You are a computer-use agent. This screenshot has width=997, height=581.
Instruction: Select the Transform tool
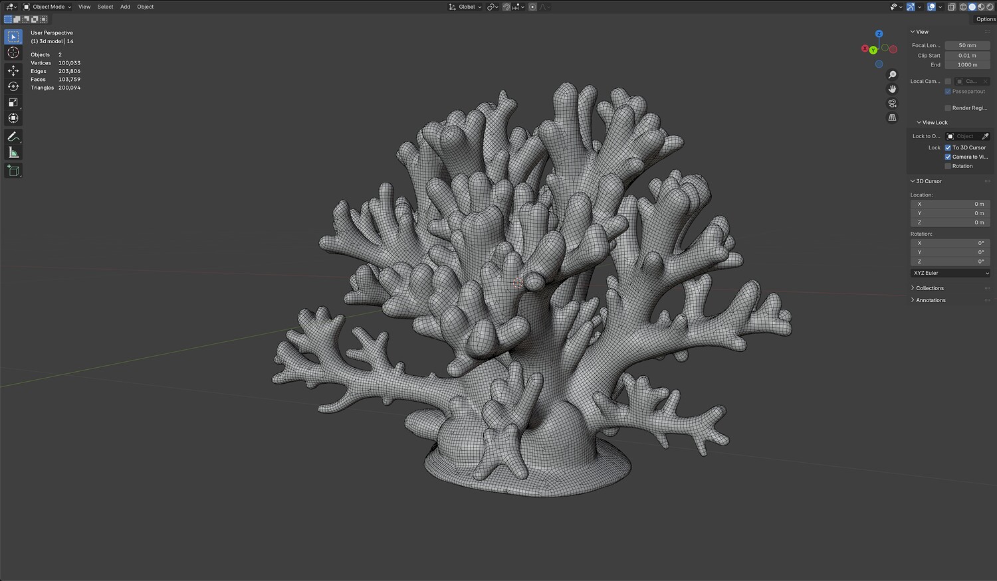tap(13, 118)
